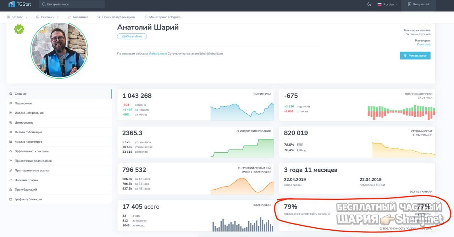Click the 2365.3 citation index value
The image size is (454, 237).
pos(132,133)
